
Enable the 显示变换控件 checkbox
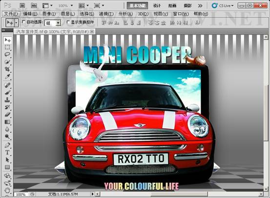tap(68, 22)
